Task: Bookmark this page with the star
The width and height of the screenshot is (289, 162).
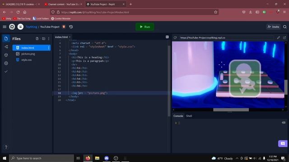Action: 216,12
